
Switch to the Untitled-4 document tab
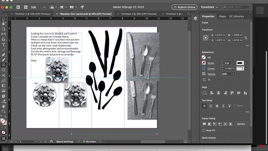(139, 14)
